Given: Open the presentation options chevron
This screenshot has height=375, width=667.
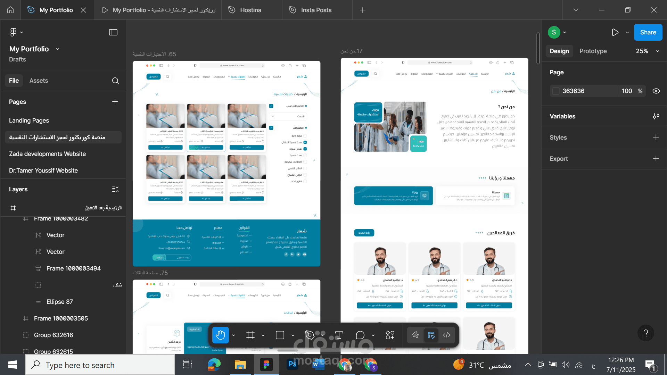Looking at the screenshot, I should pyautogui.click(x=627, y=33).
